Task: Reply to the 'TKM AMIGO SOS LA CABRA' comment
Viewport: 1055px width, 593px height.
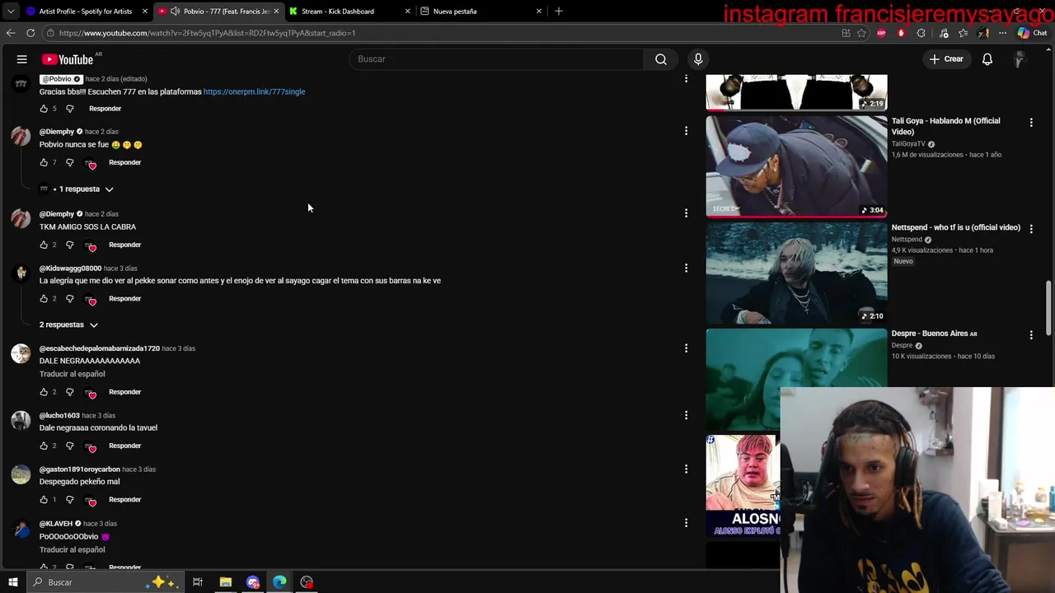Action: coord(124,245)
